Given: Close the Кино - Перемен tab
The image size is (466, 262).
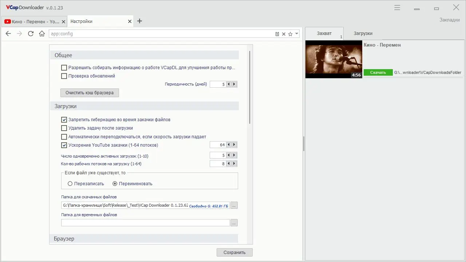Looking at the screenshot, I should pos(63,21).
